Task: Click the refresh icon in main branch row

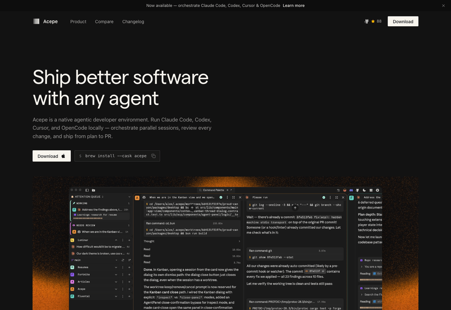Action: (x=123, y=260)
